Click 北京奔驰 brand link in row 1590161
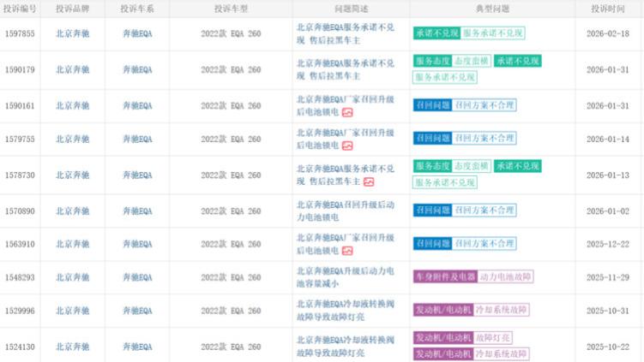 tap(73, 106)
